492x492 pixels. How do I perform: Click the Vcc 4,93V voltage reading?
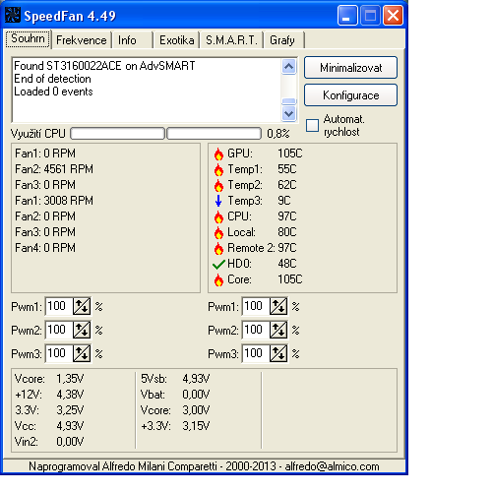(x=49, y=426)
